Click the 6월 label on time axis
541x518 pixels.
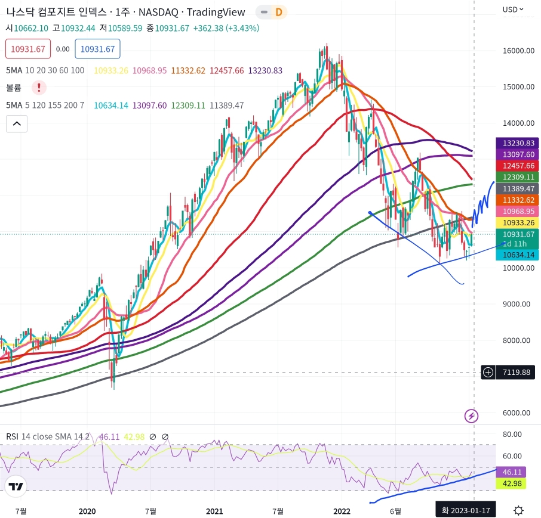tap(395, 511)
